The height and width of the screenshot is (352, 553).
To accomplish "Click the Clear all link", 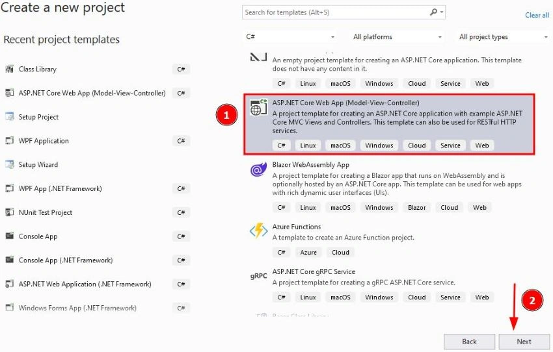I will tap(537, 15).
